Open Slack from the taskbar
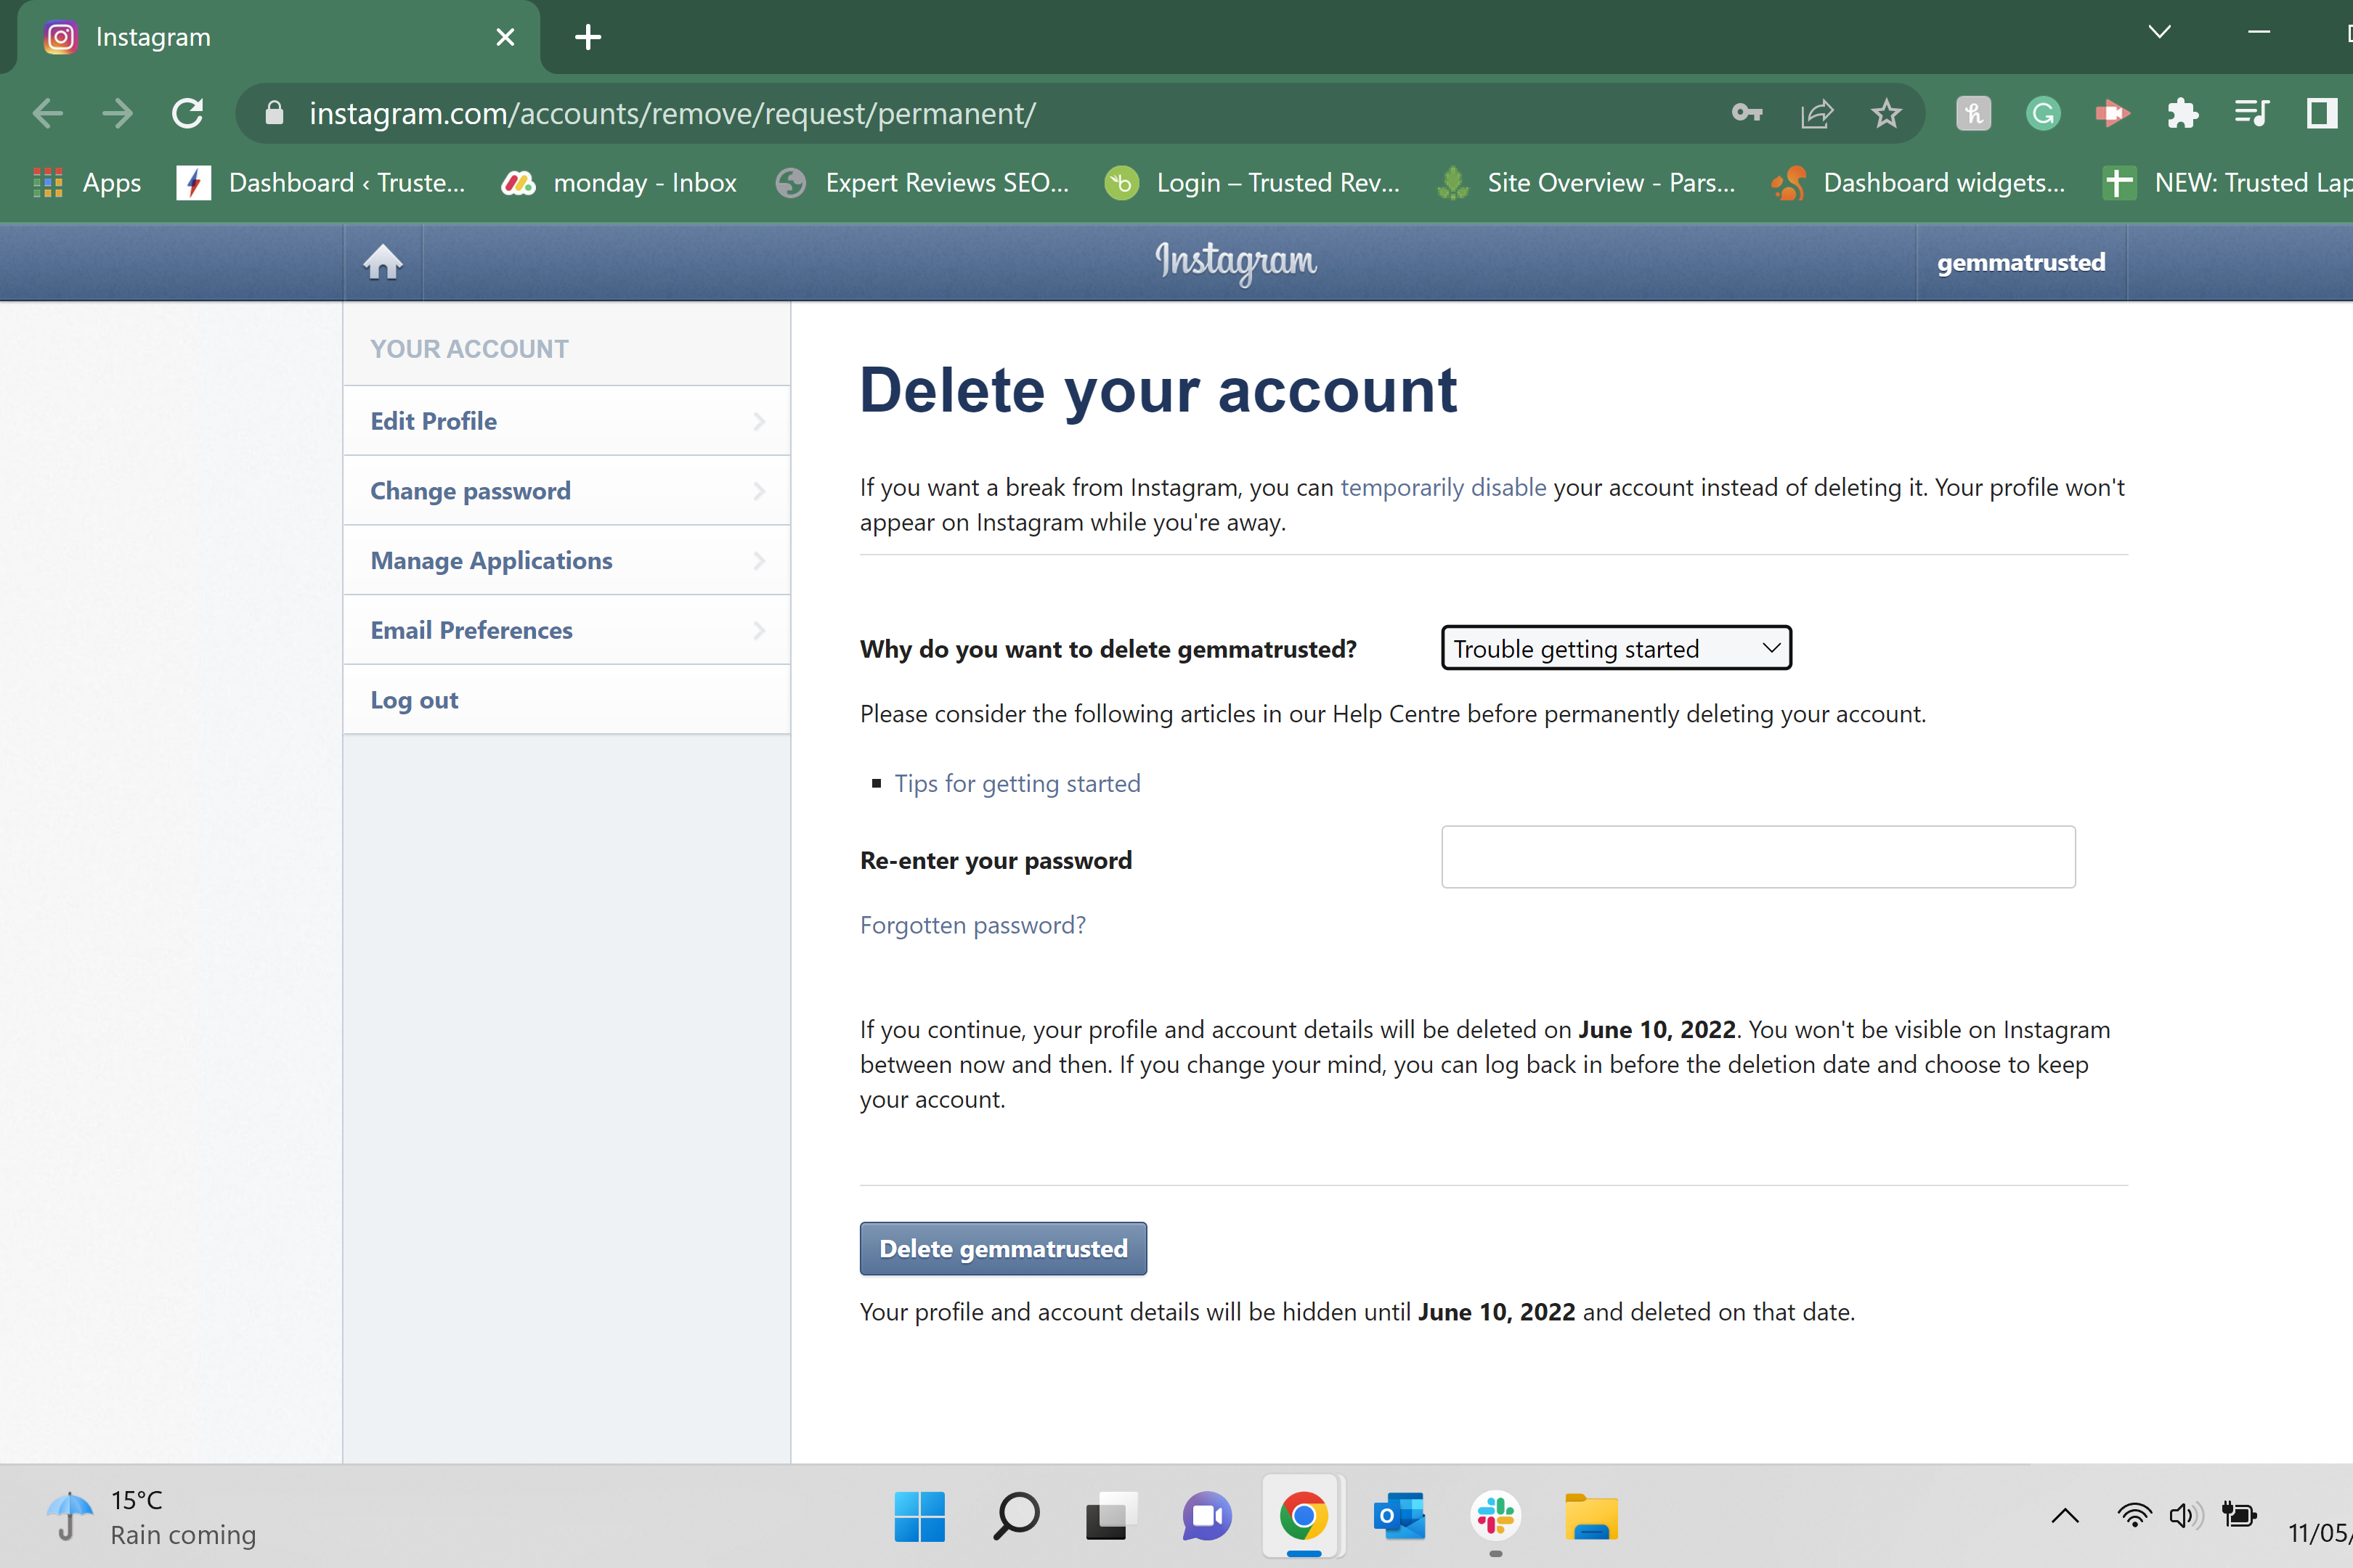 [1495, 1517]
